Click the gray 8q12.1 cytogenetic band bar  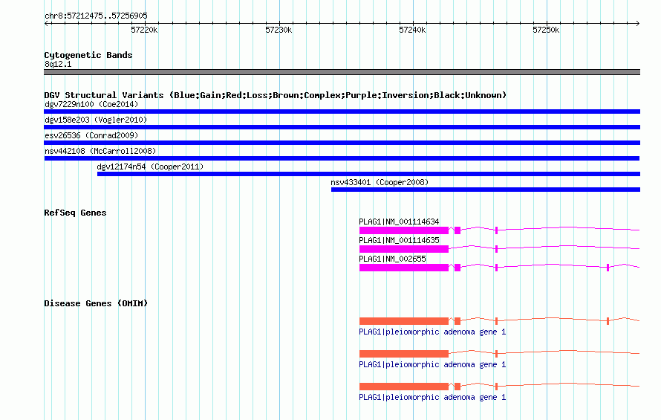(x=342, y=72)
